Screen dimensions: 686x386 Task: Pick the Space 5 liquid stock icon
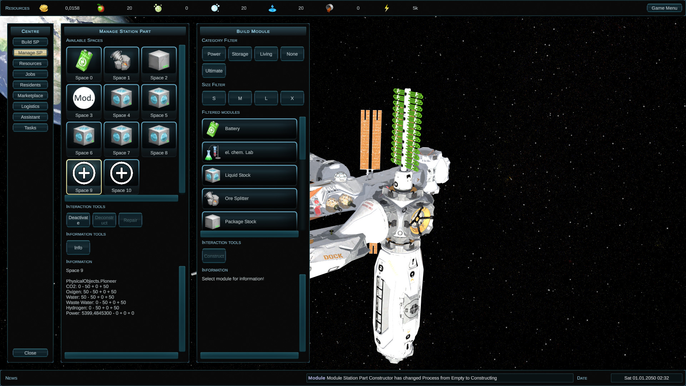[x=159, y=98]
